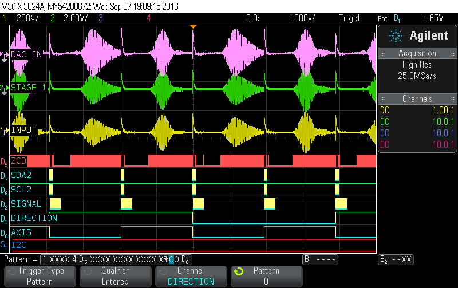Click the highlighted bit in the pattern

coord(171,259)
